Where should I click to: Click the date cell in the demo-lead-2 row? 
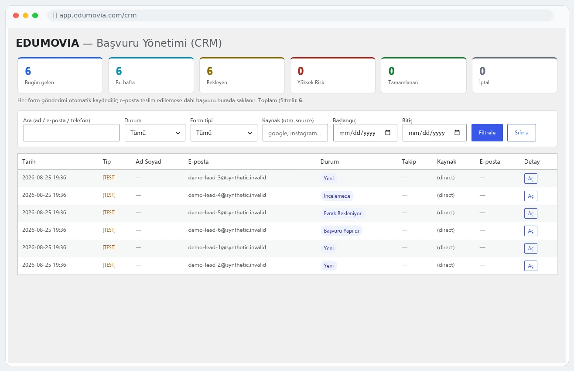(44, 265)
